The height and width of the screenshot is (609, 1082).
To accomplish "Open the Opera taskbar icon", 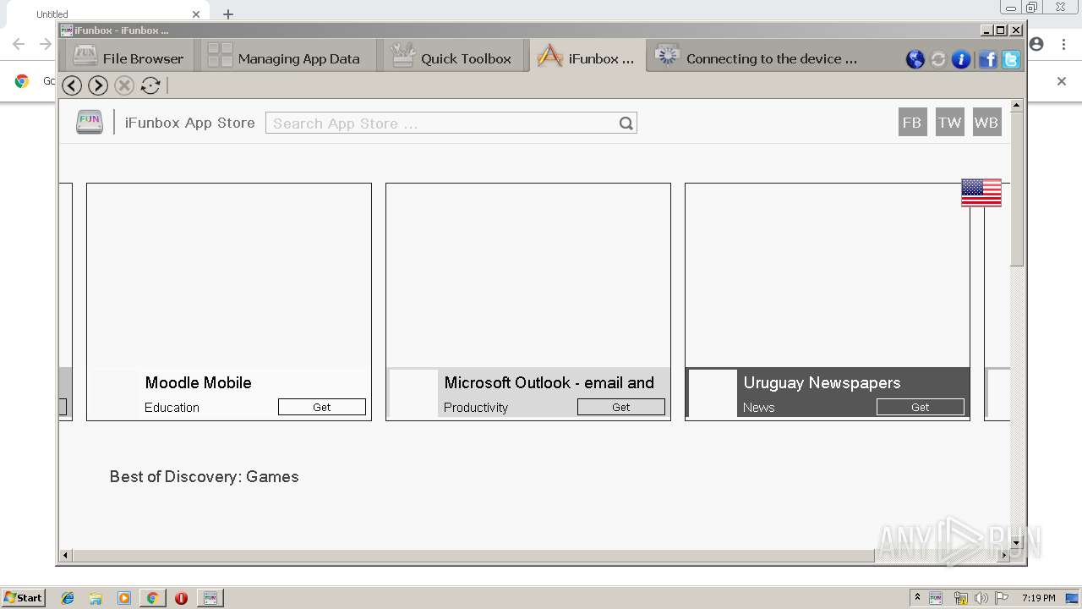I will [181, 598].
